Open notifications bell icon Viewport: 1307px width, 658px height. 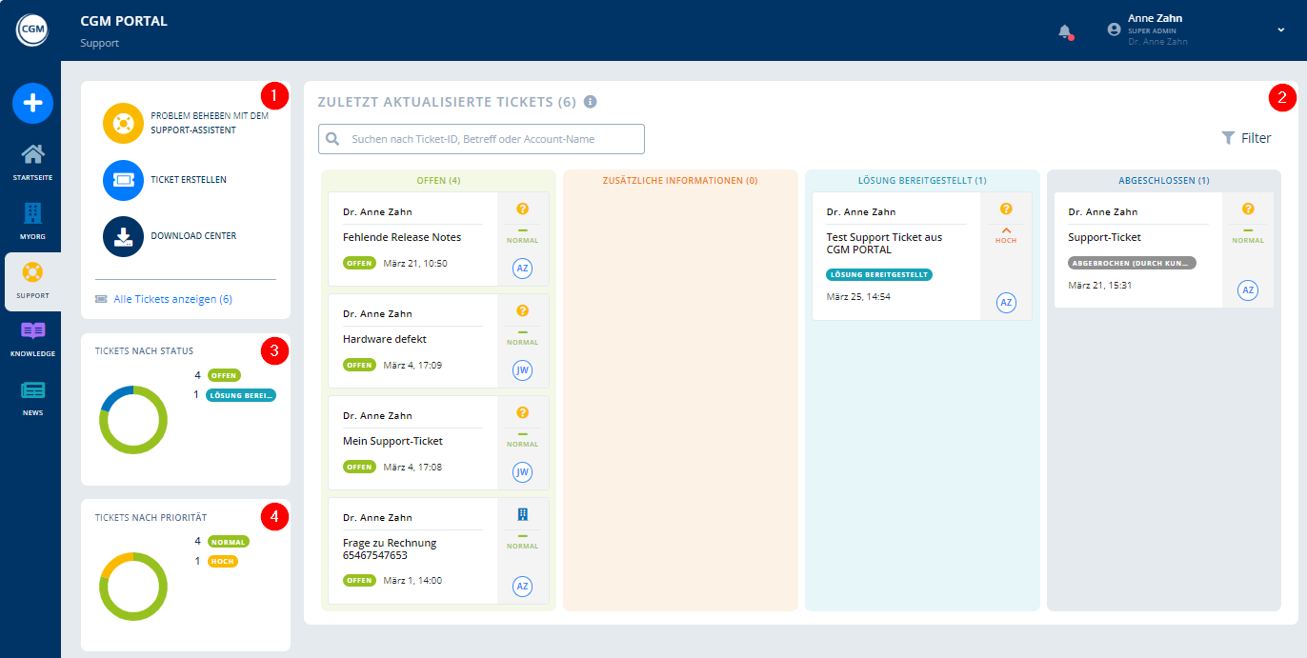click(1065, 31)
